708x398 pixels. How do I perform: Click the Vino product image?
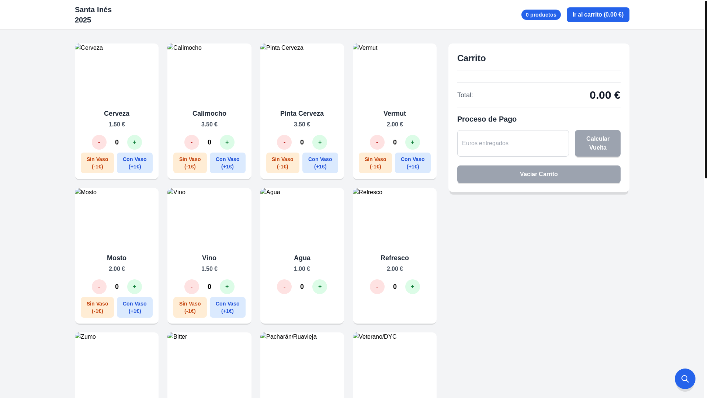tap(209, 217)
